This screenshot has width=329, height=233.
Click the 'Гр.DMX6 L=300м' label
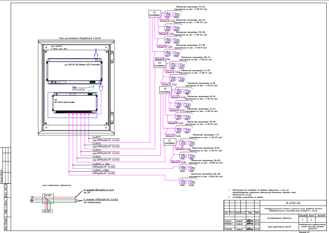click(x=101, y=171)
